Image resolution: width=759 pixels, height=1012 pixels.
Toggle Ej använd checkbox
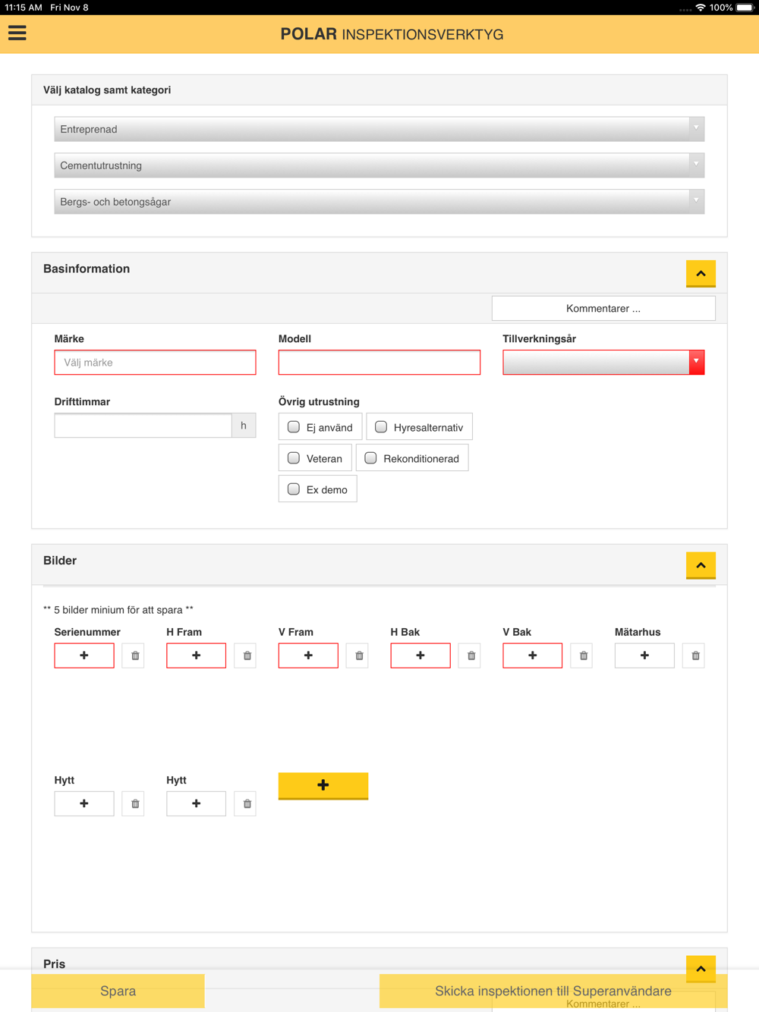click(x=294, y=427)
